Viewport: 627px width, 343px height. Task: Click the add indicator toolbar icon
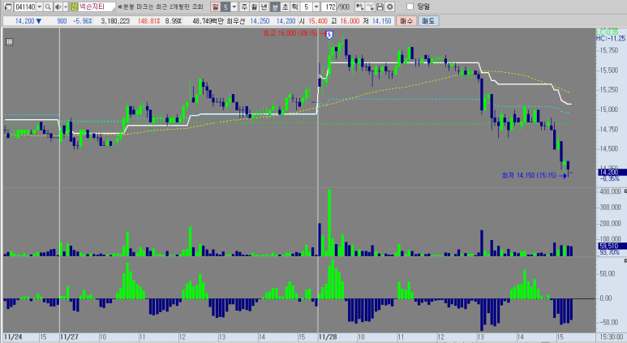tap(359, 6)
